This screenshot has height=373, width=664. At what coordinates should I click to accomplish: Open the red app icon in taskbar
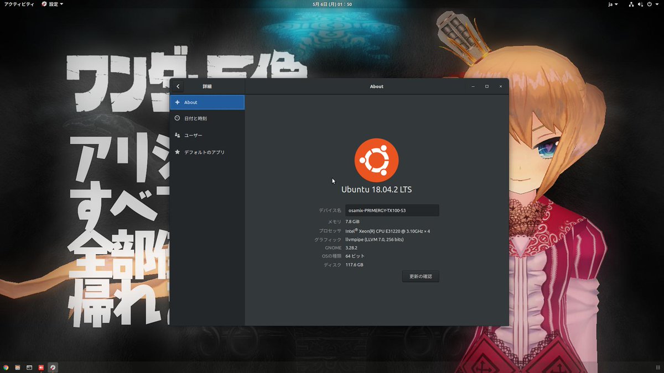[x=41, y=367]
